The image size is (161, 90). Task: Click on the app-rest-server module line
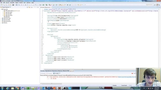pos(61,57)
